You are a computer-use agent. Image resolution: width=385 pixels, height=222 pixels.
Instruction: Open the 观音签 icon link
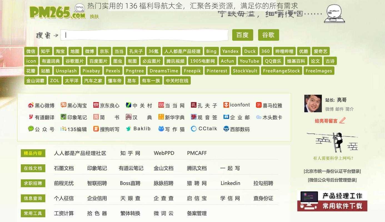click(x=204, y=117)
